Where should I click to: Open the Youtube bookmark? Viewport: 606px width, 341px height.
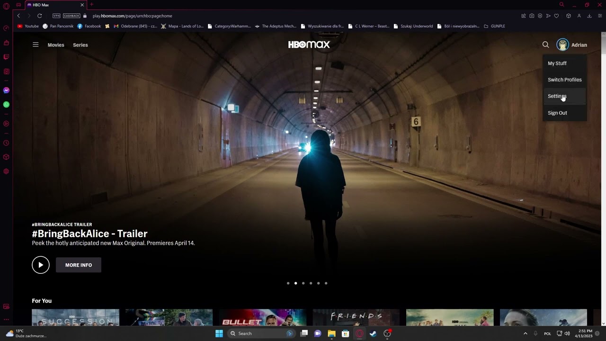28,26
